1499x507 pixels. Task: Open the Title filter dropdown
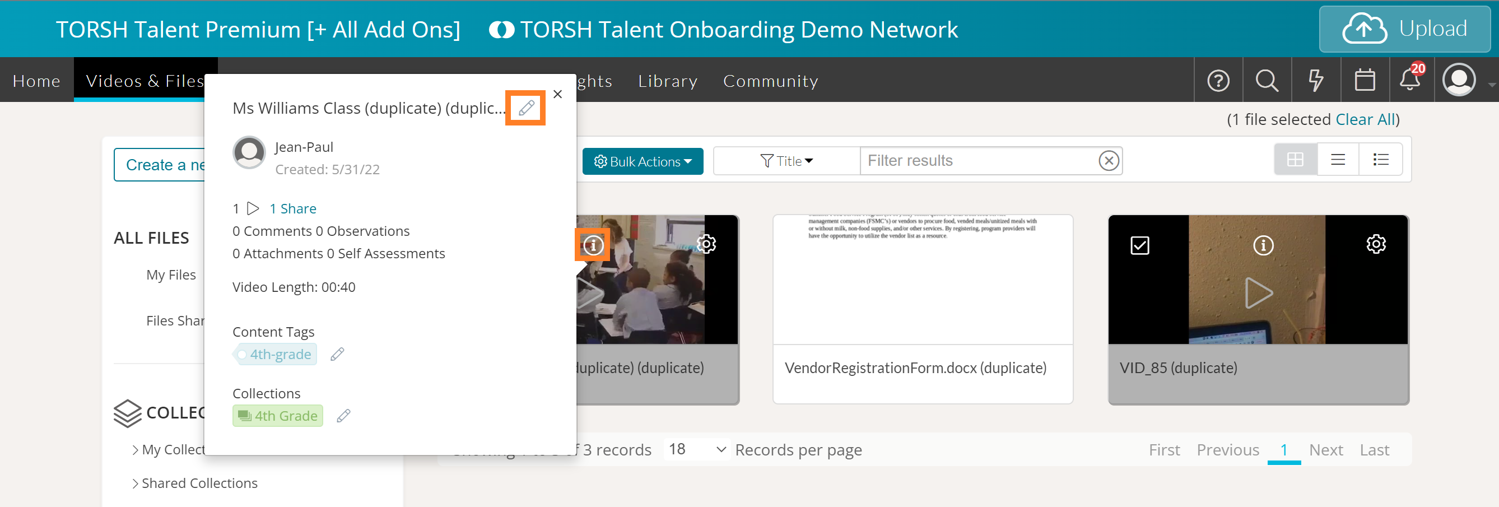(786, 161)
